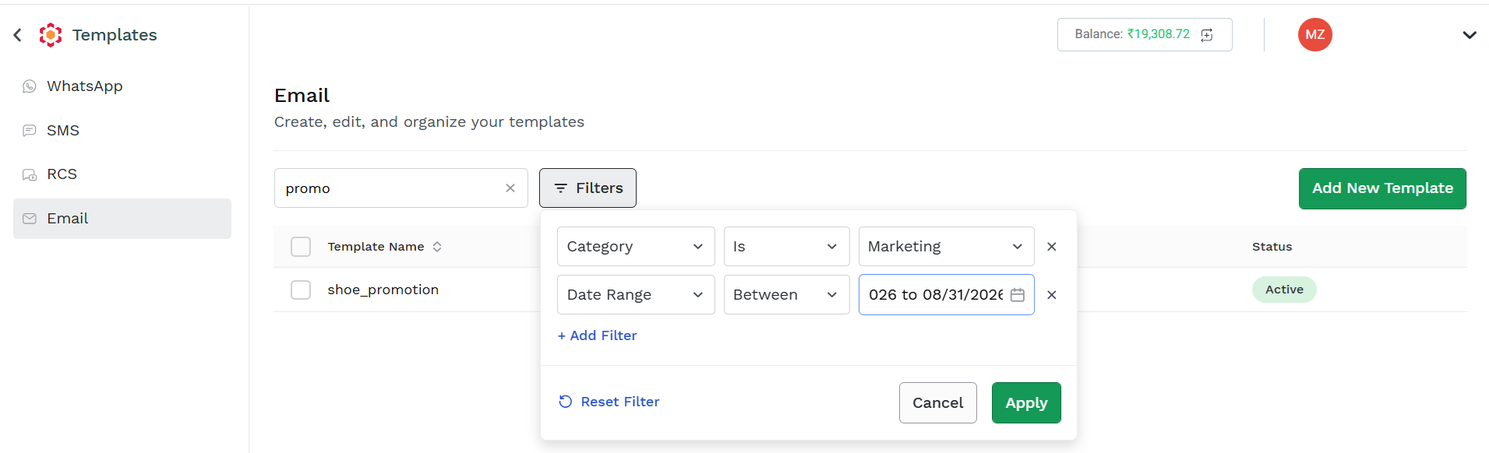Toggle the select-all templates checkbox
Viewport: 1489px width, 453px height.
tap(301, 247)
